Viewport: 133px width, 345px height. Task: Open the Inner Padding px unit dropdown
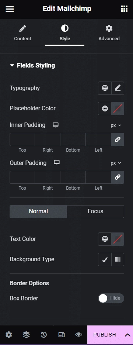116,125
